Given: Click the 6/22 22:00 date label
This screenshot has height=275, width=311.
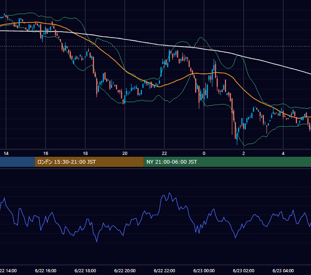Looking at the screenshot, I should (165, 270).
